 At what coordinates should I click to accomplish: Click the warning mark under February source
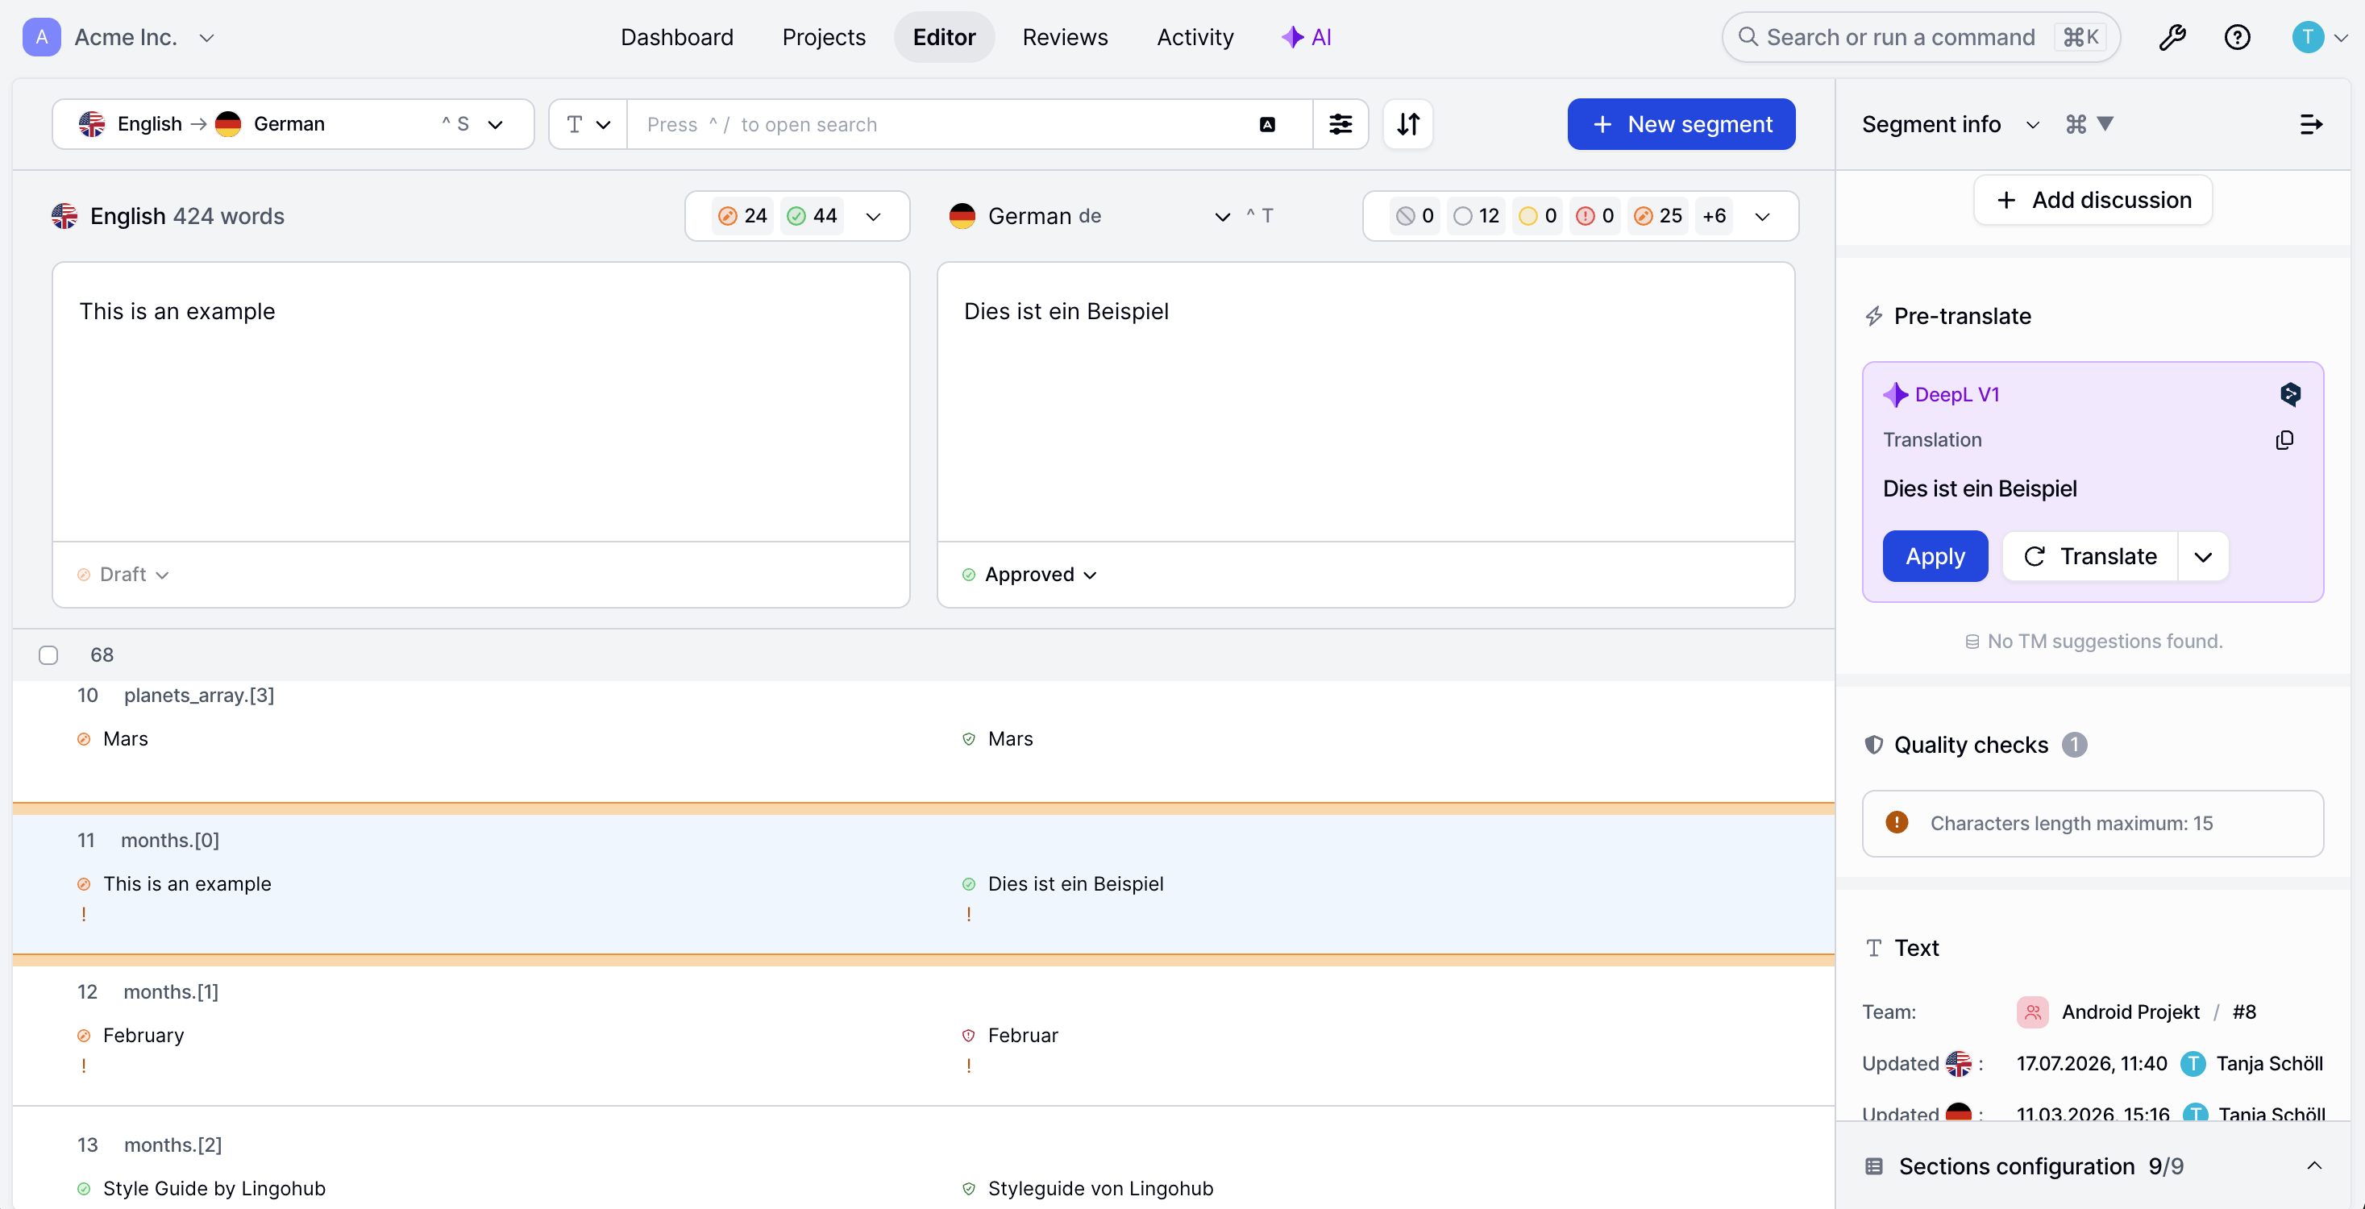pyautogui.click(x=84, y=1066)
